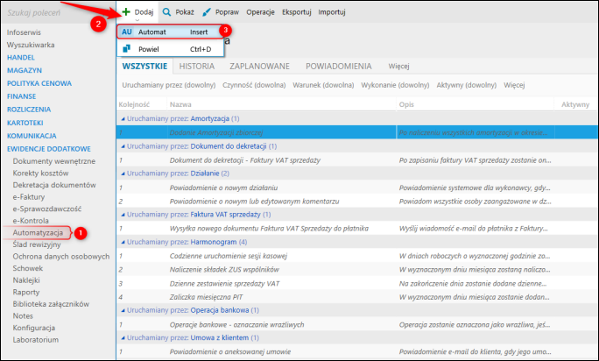The image size is (599, 361).
Task: Collapse the Operacja bankowa group
Action: pos(123,310)
